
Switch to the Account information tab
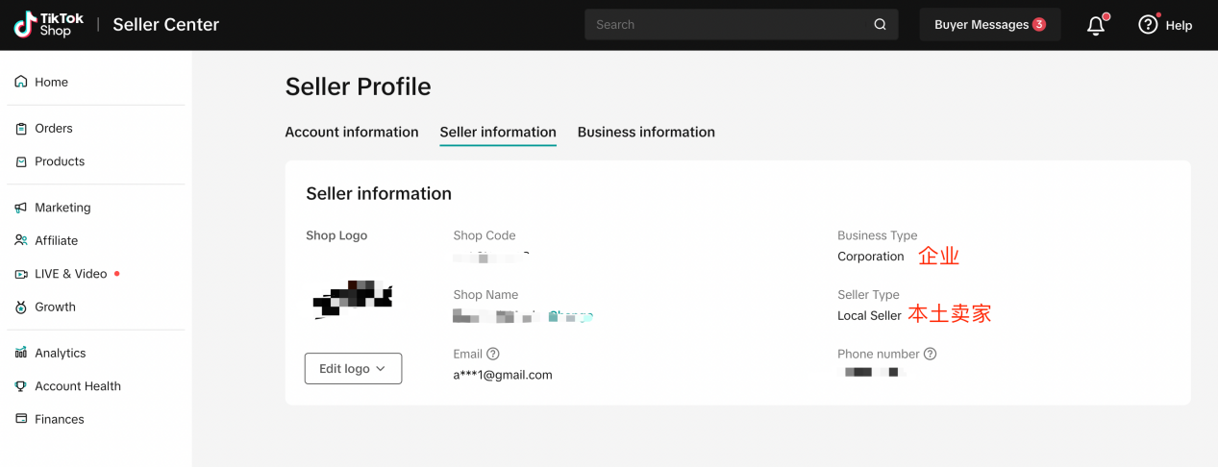tap(352, 133)
